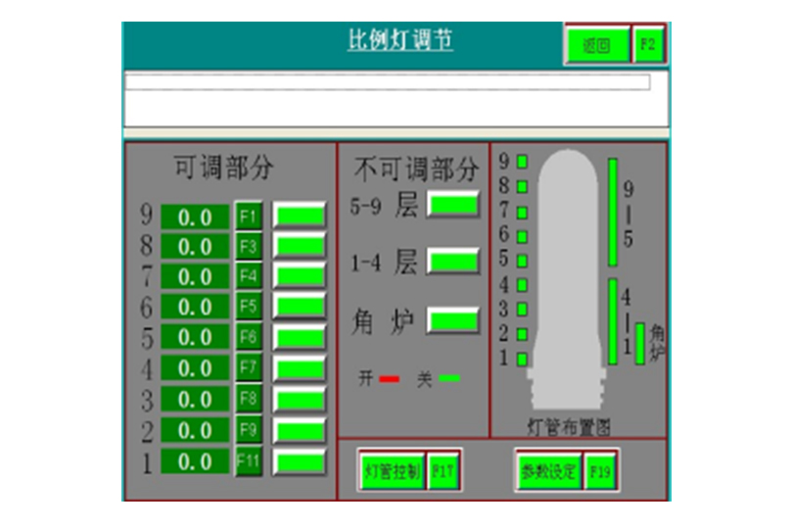Click the 比例灯调节 title
Image resolution: width=793 pixels, height=529 pixels.
[x=400, y=40]
